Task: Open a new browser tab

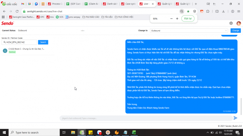Action: tap(196, 4)
